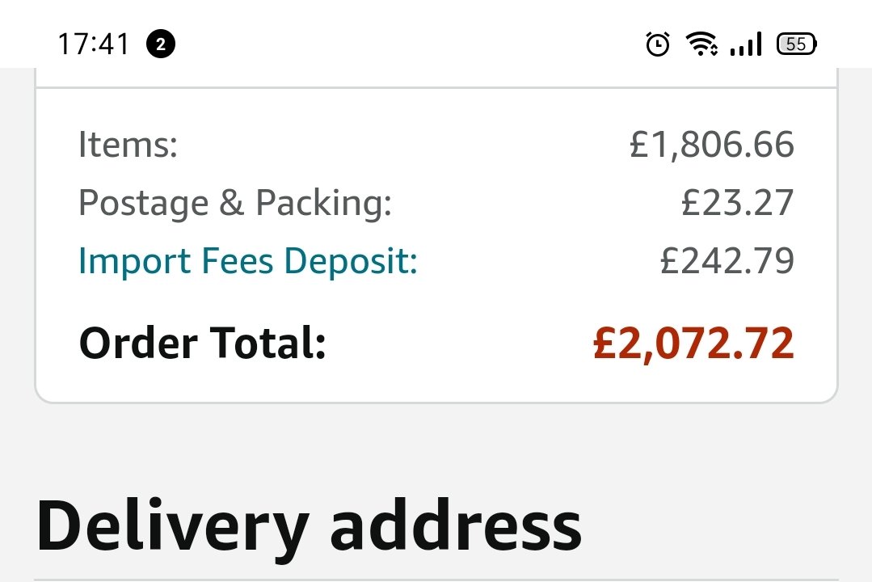Tap the Postage & Packing cost £23.27

point(737,203)
